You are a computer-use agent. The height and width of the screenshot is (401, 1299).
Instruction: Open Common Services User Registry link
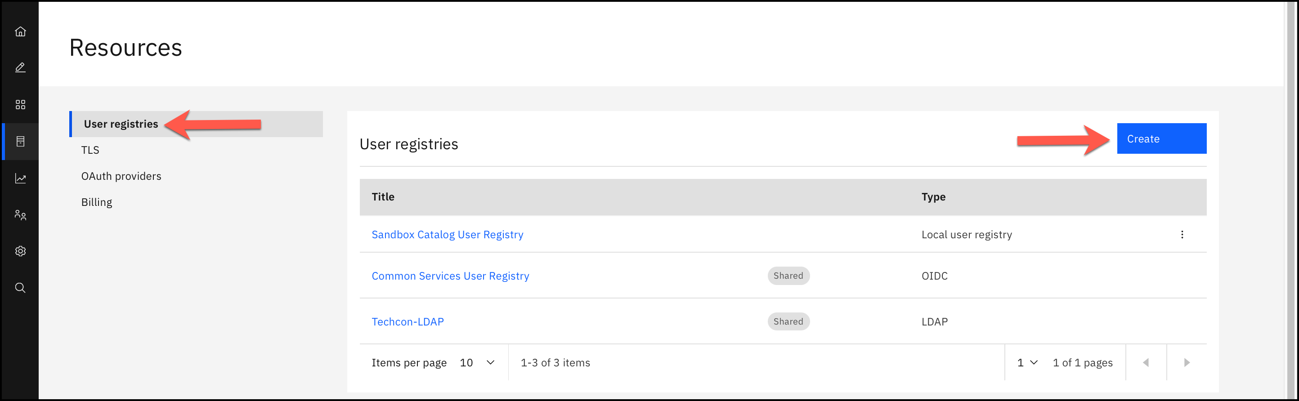(x=450, y=276)
